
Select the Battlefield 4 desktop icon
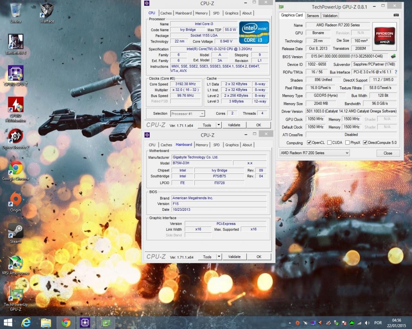tap(16, 44)
